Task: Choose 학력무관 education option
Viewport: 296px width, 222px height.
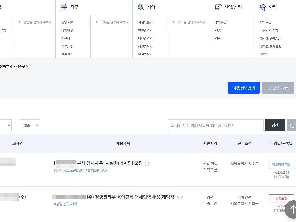Action: (x=265, y=22)
